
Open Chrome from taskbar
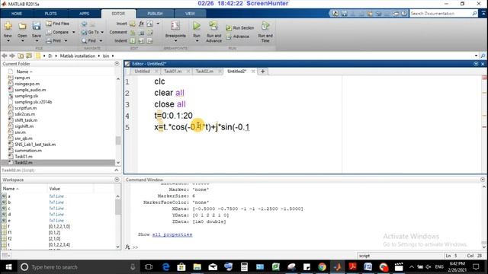322,267
